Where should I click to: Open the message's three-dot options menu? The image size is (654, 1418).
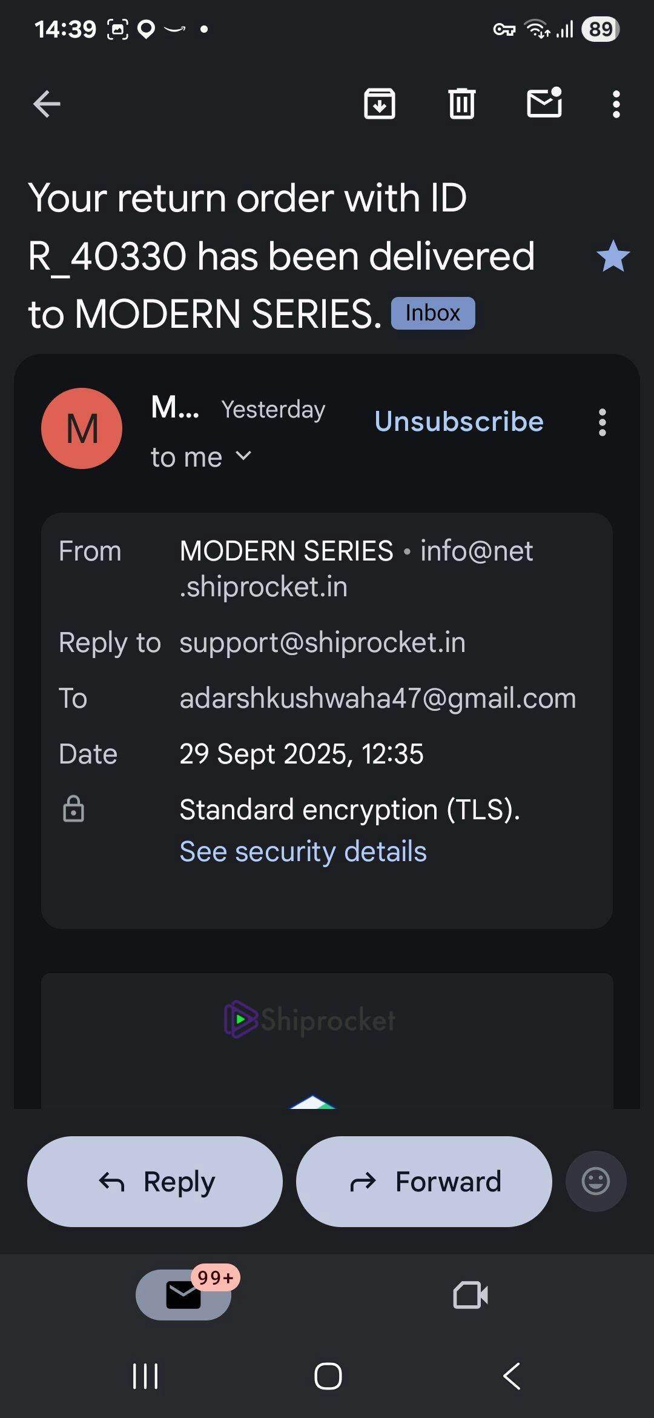602,422
